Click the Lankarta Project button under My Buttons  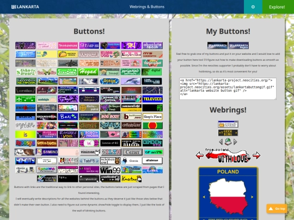click(x=238, y=46)
